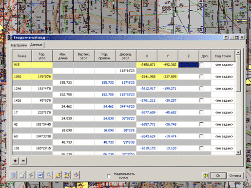Click the shield help icon beside Ok

click(206, 175)
